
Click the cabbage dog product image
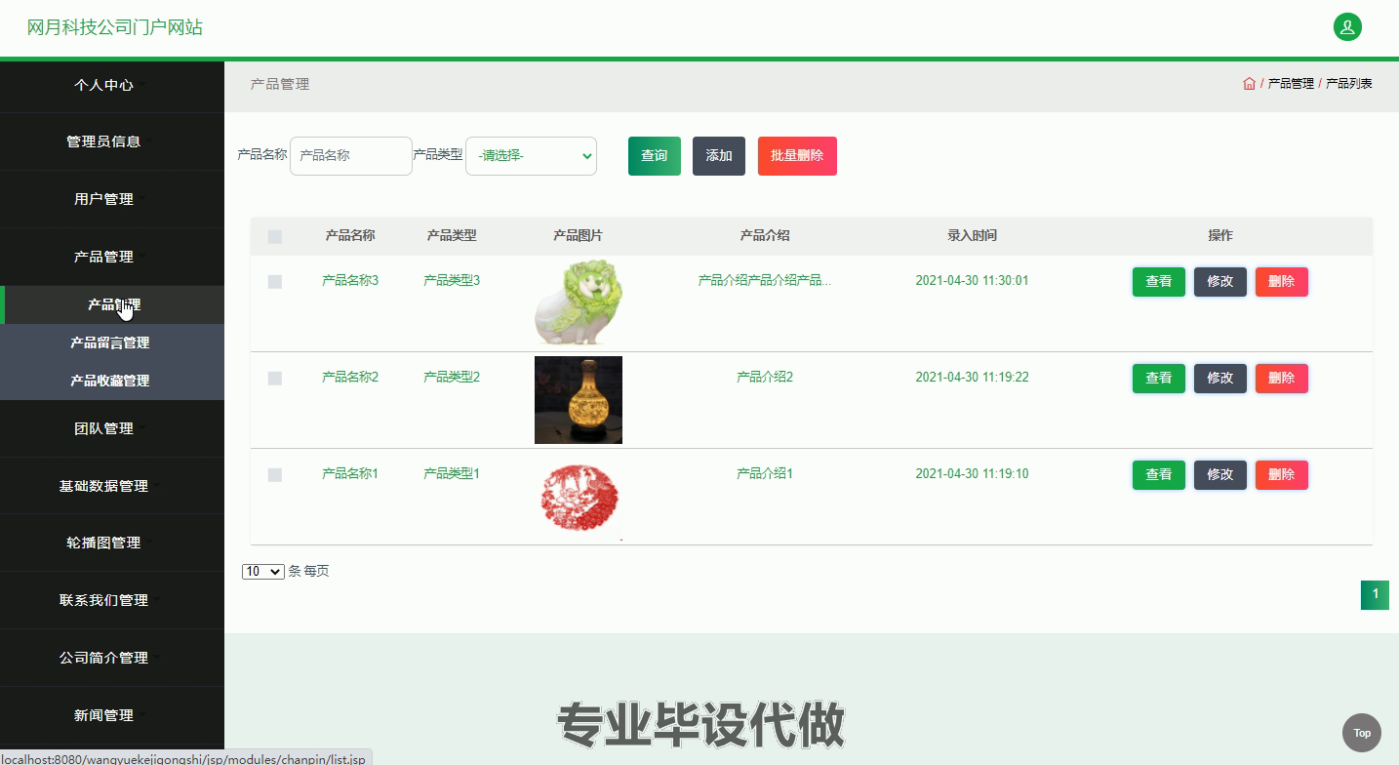coord(579,303)
